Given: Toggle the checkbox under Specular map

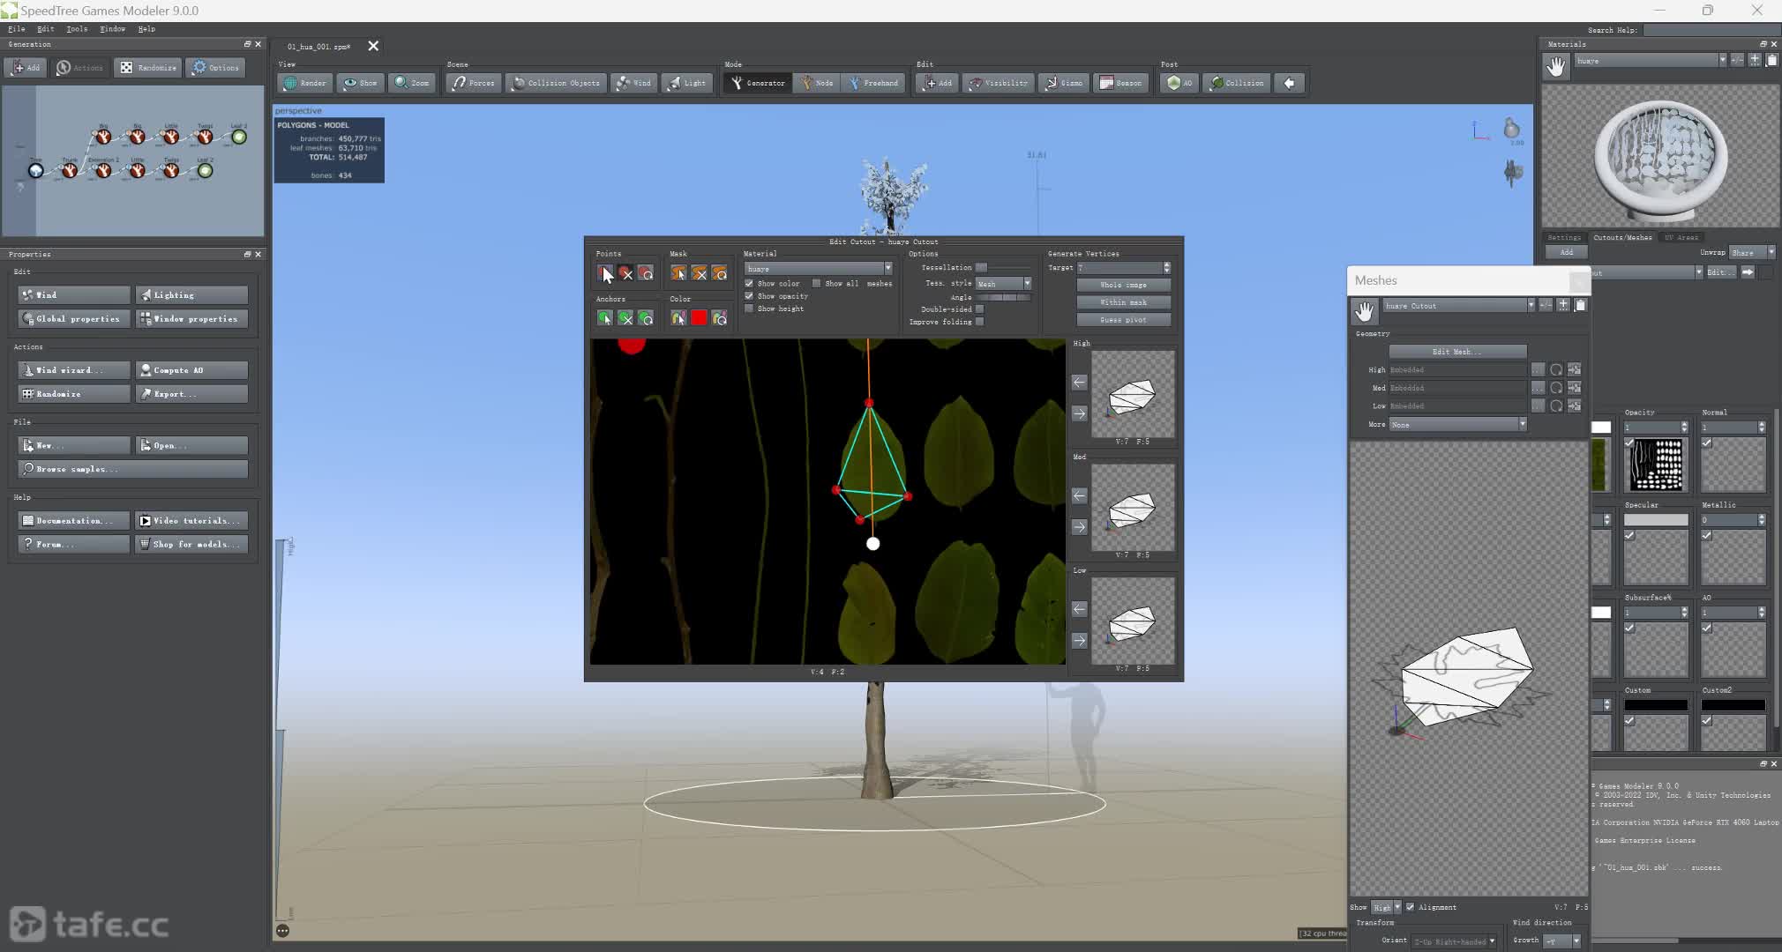Looking at the screenshot, I should point(1629,535).
